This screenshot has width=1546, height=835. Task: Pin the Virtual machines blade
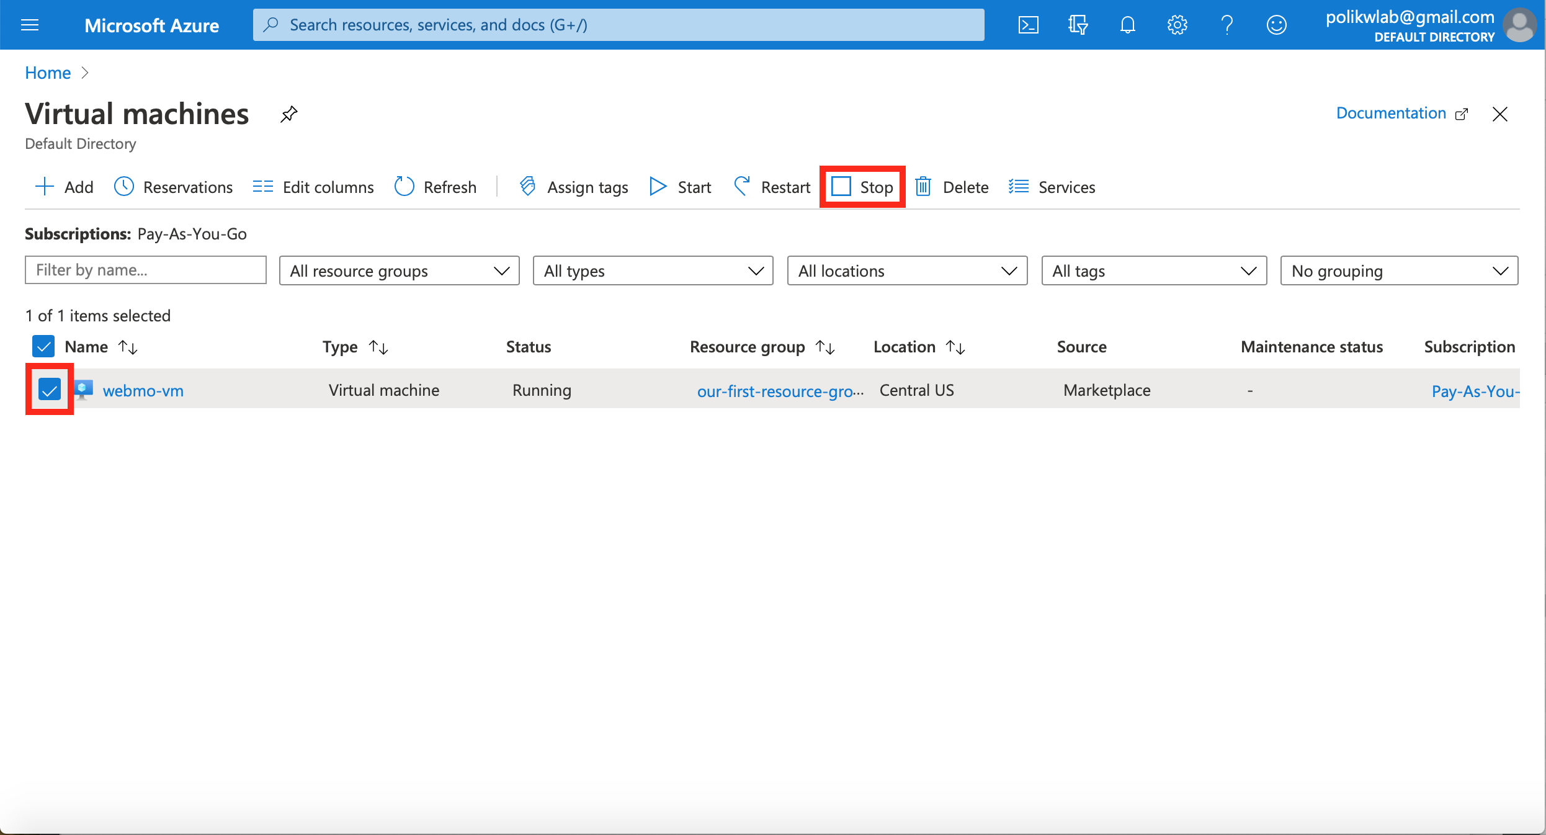coord(288,114)
